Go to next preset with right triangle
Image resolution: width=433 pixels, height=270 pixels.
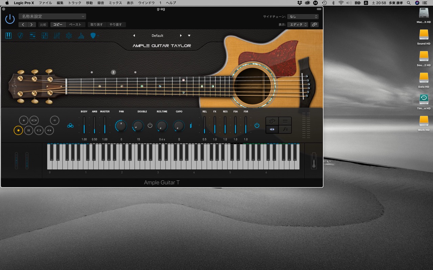181,35
